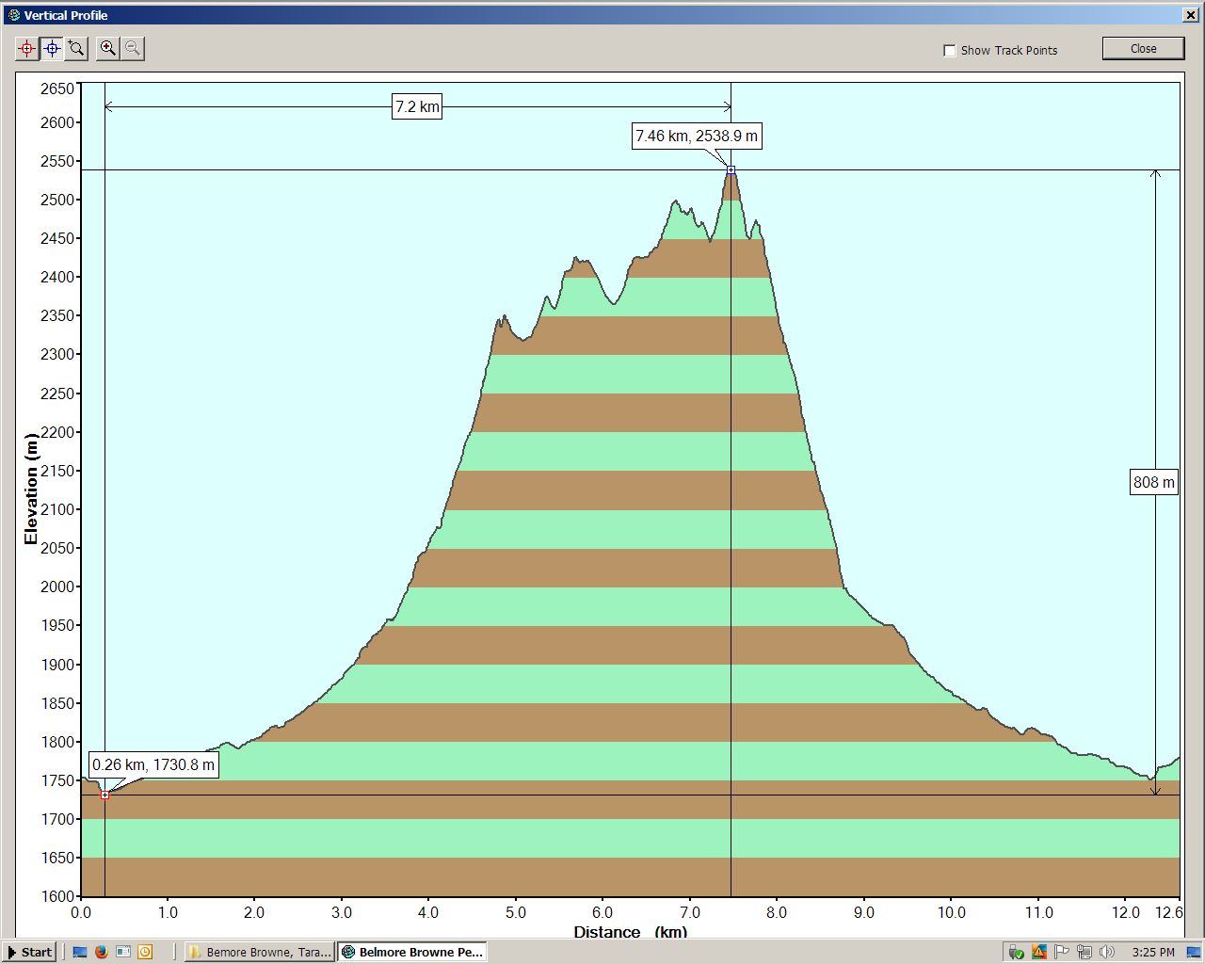Open the Windows Start menu
The height and width of the screenshot is (964, 1205).
coord(29,952)
